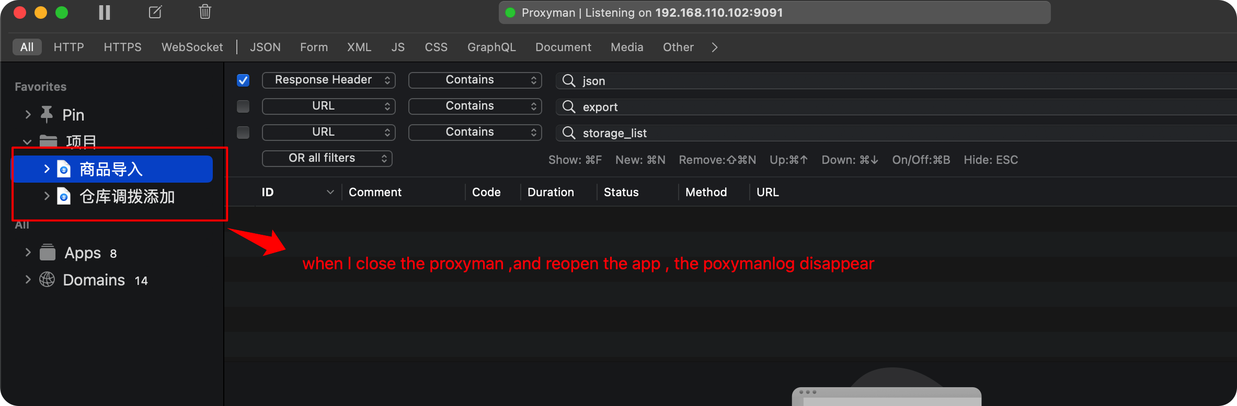Filter by the Media tab
This screenshot has height=406, width=1237.
point(627,47)
